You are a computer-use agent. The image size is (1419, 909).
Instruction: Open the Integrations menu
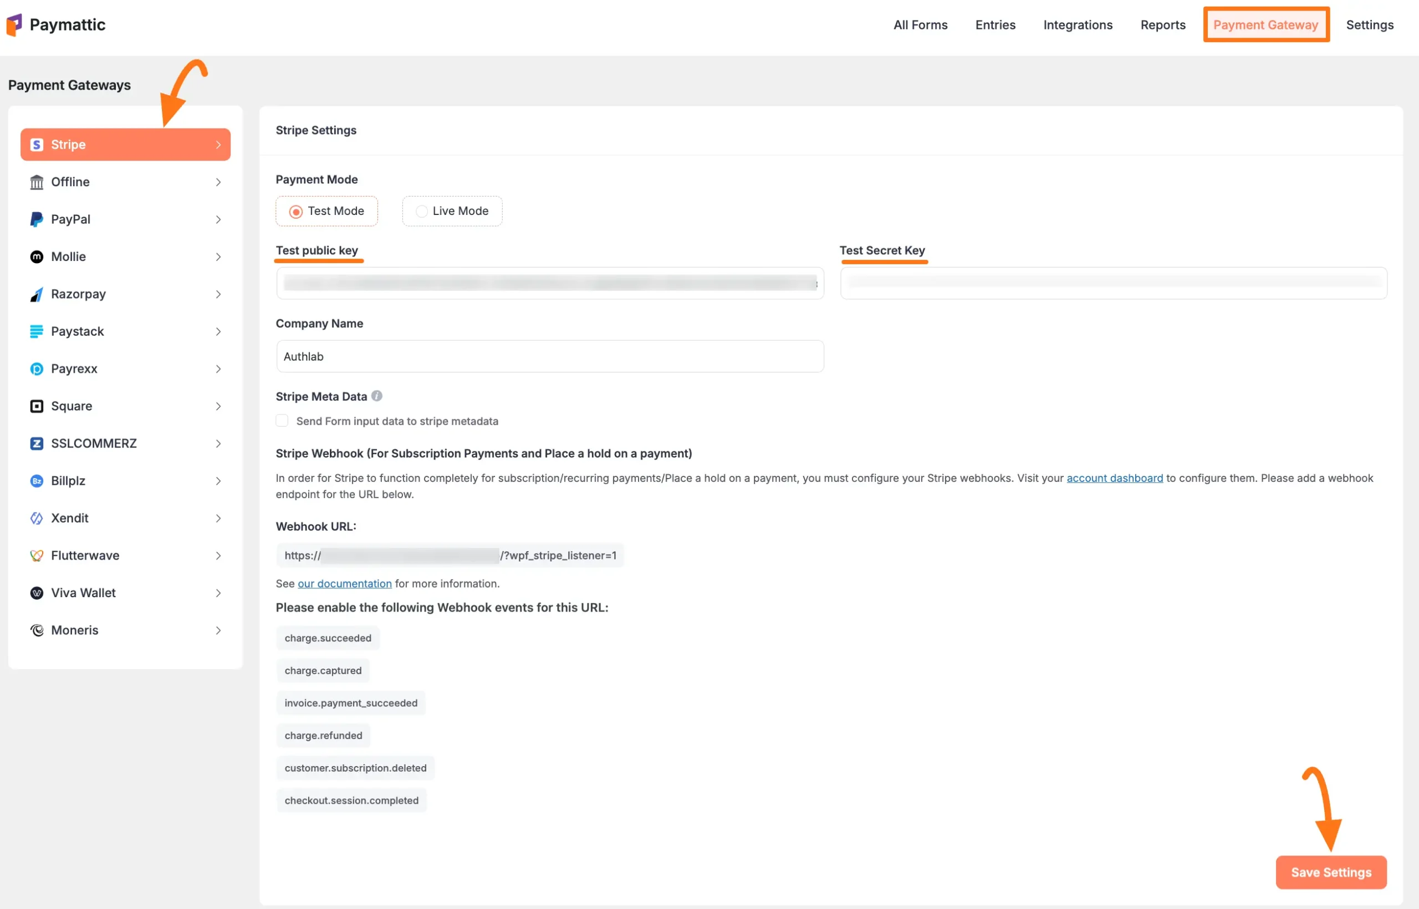tap(1077, 25)
